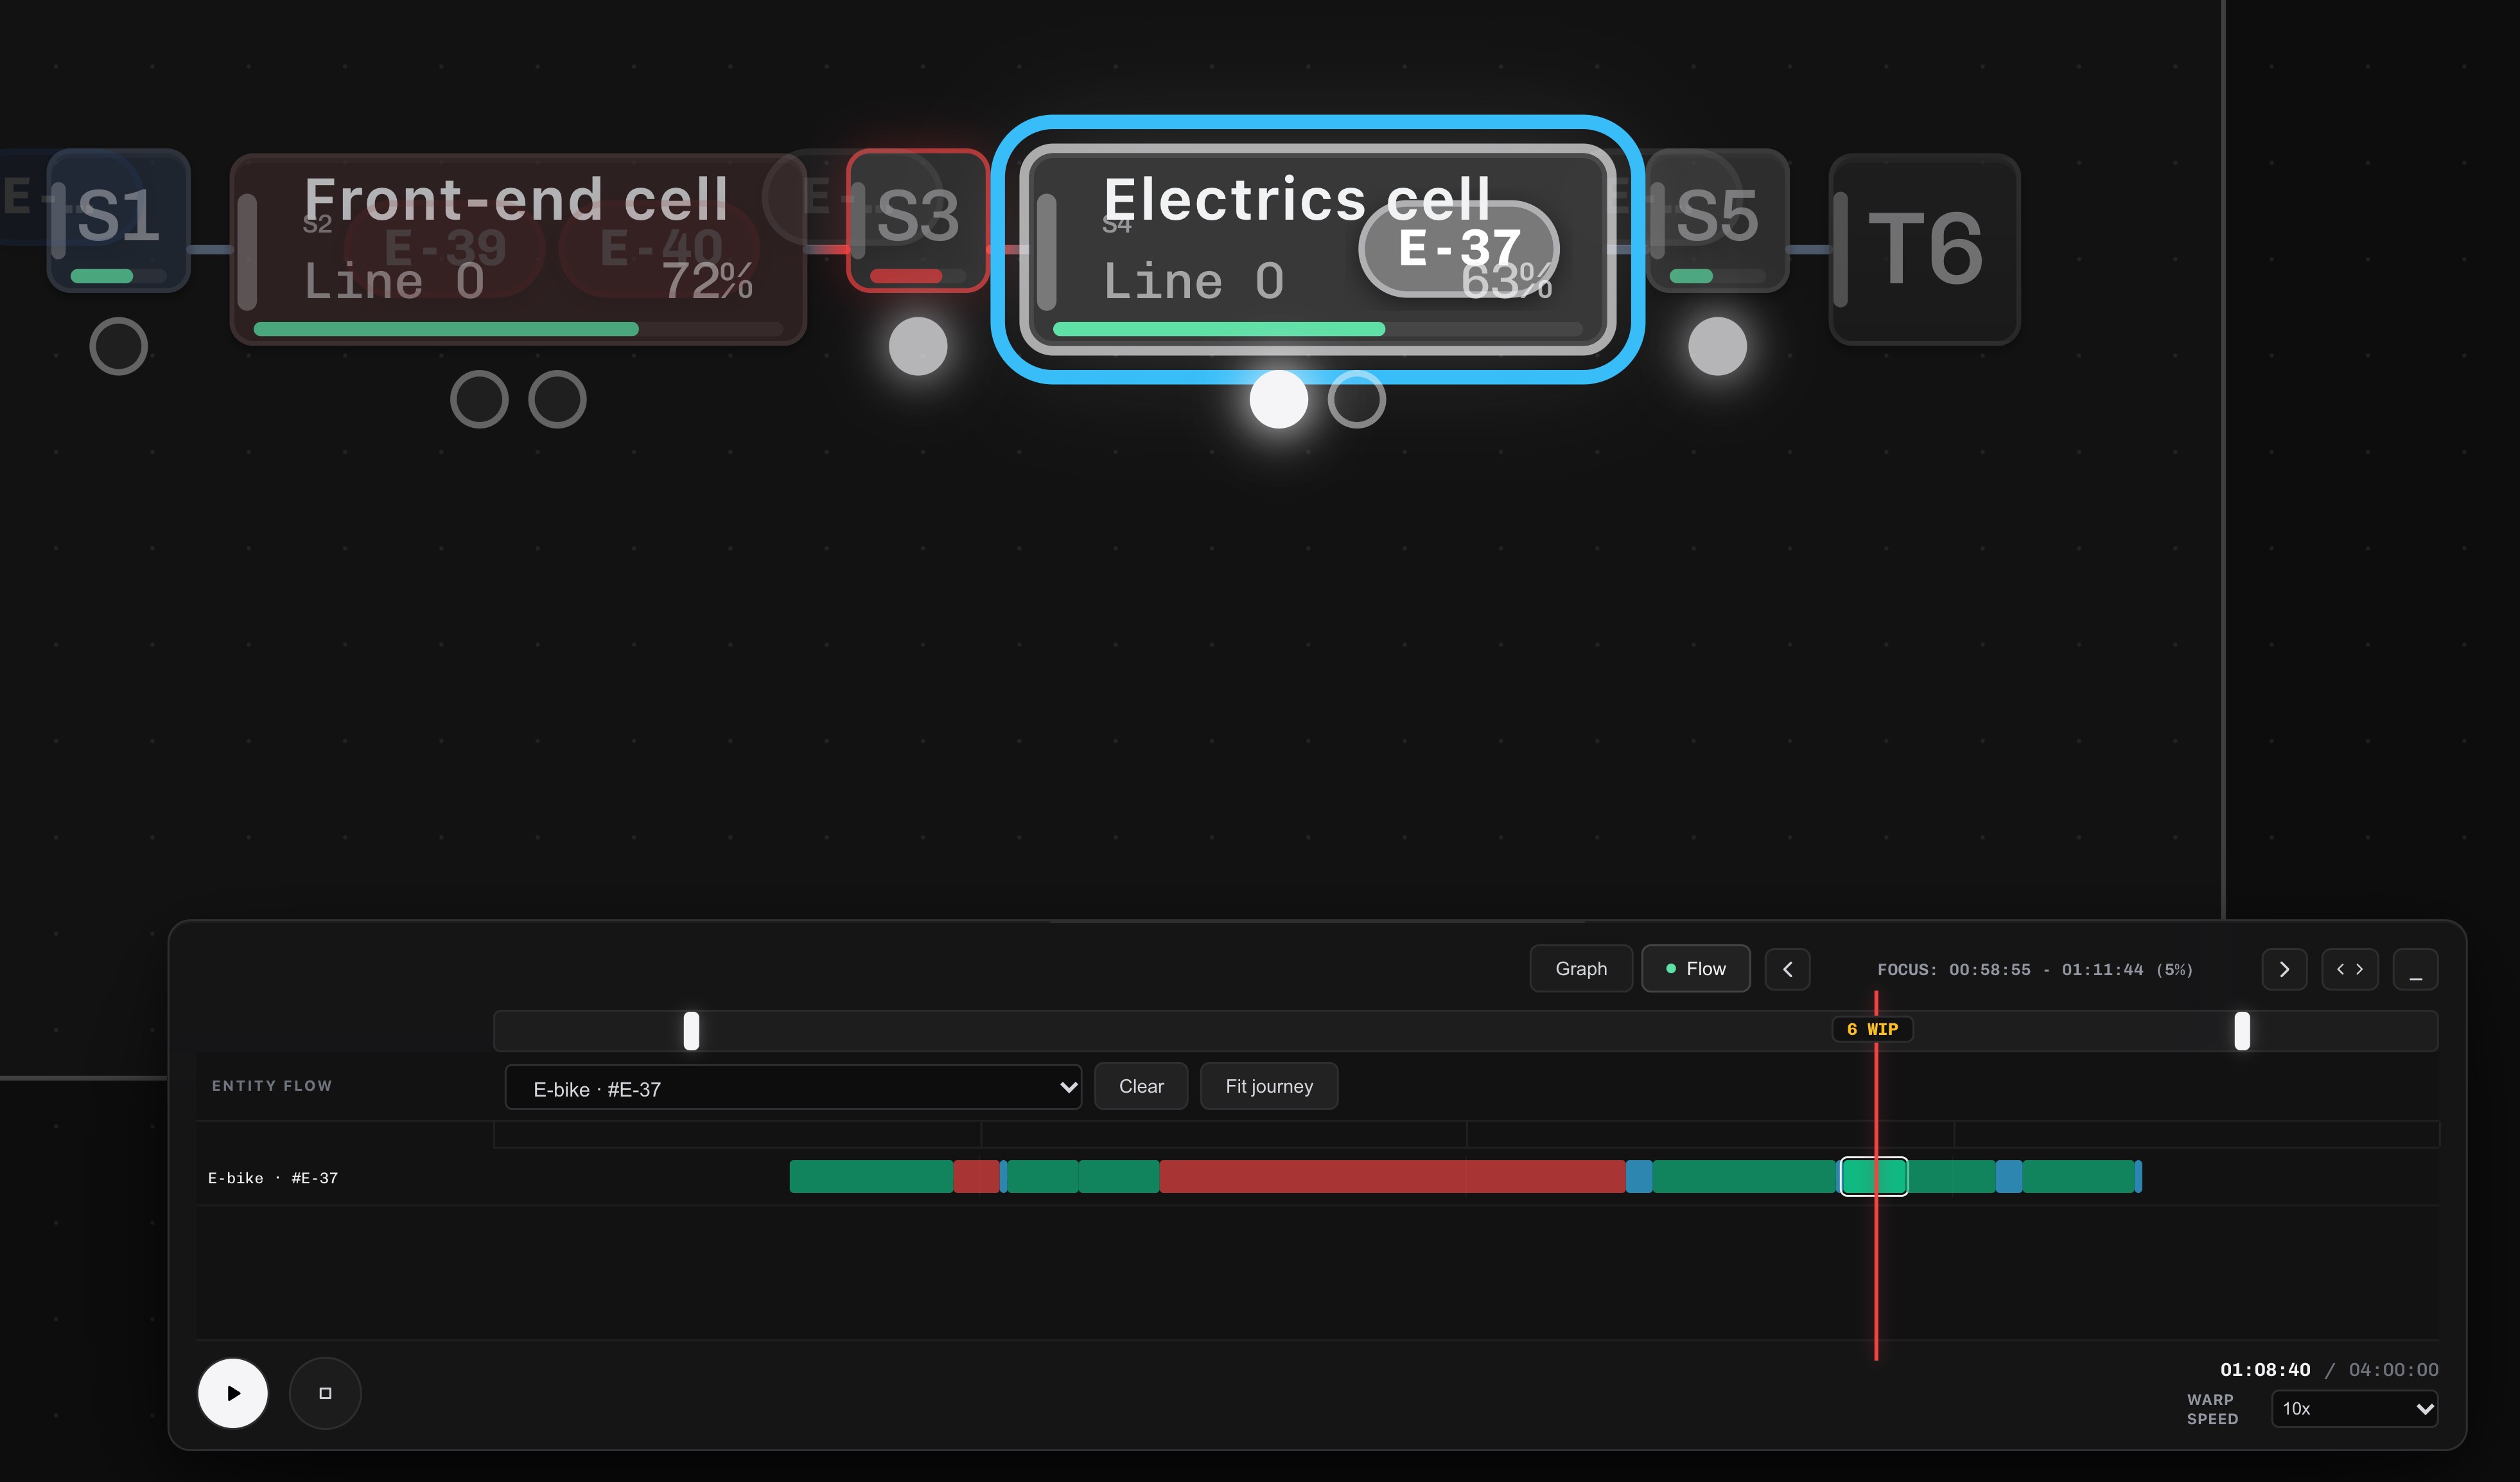Switch to Graph view
Viewport: 2520px width, 1482px height.
(1581, 968)
